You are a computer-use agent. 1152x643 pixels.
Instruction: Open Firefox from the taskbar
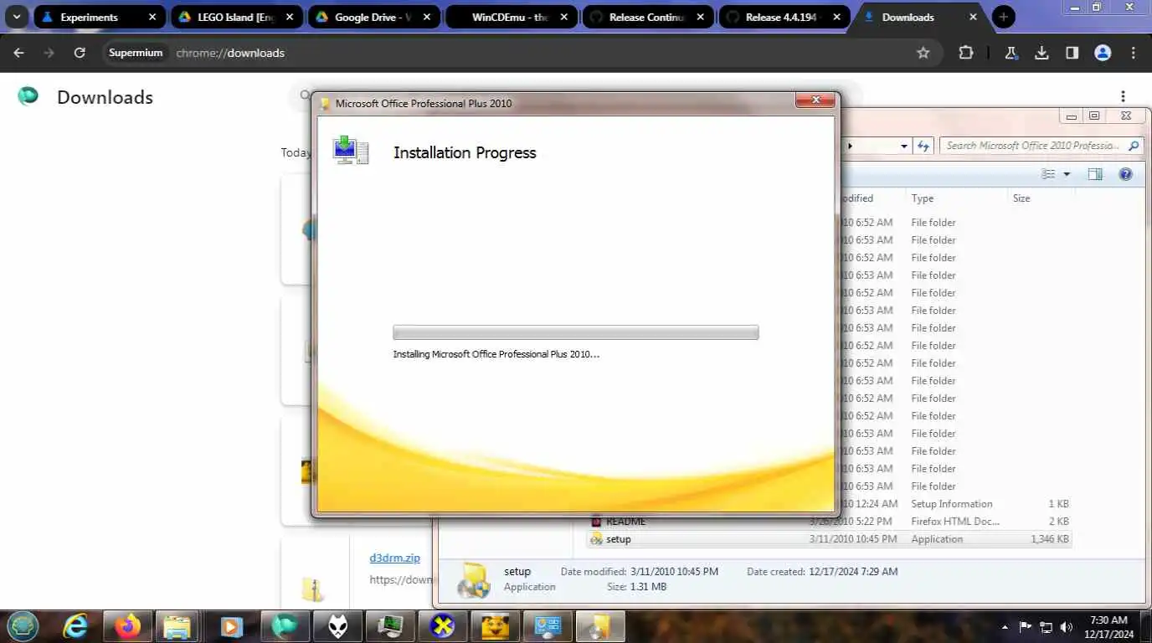click(129, 625)
